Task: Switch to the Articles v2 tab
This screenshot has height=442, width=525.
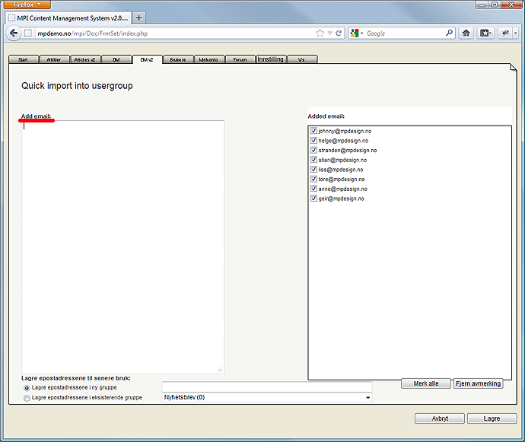Action: (x=85, y=59)
